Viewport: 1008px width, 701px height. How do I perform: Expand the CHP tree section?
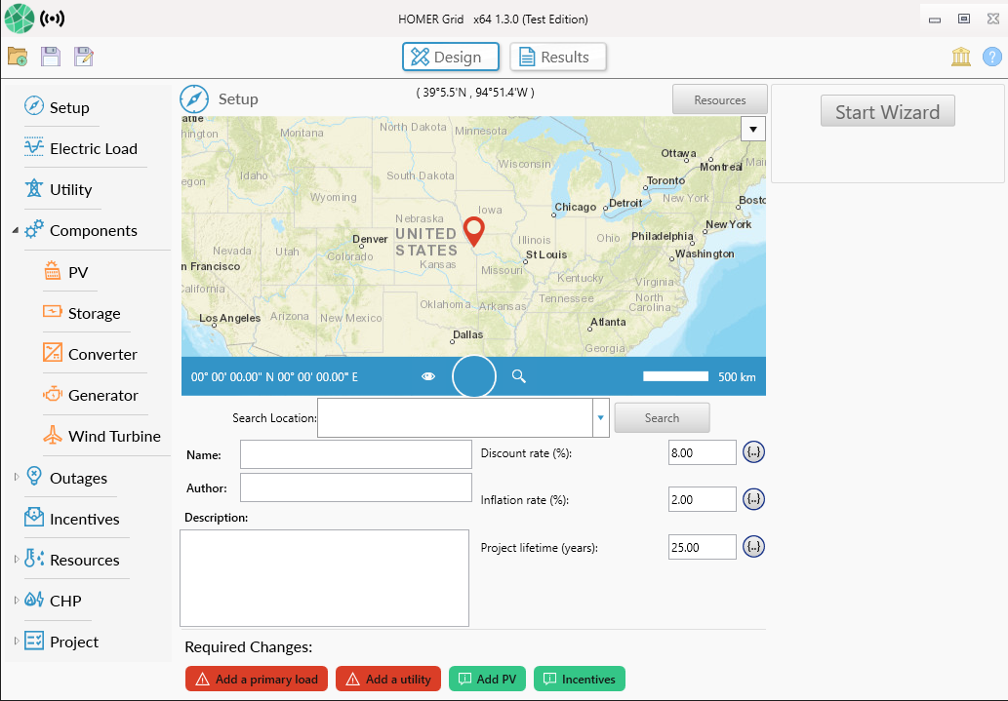click(x=16, y=601)
